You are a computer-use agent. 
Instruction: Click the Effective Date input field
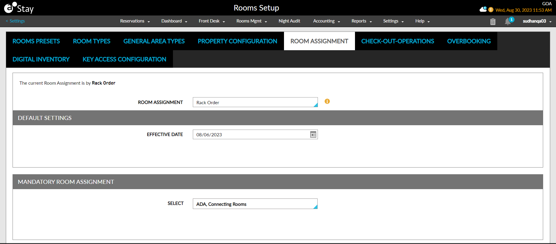tap(255, 135)
